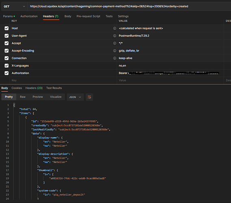231x203 pixels.
Task: Click the "total": 64 line
Action: pos(28,109)
